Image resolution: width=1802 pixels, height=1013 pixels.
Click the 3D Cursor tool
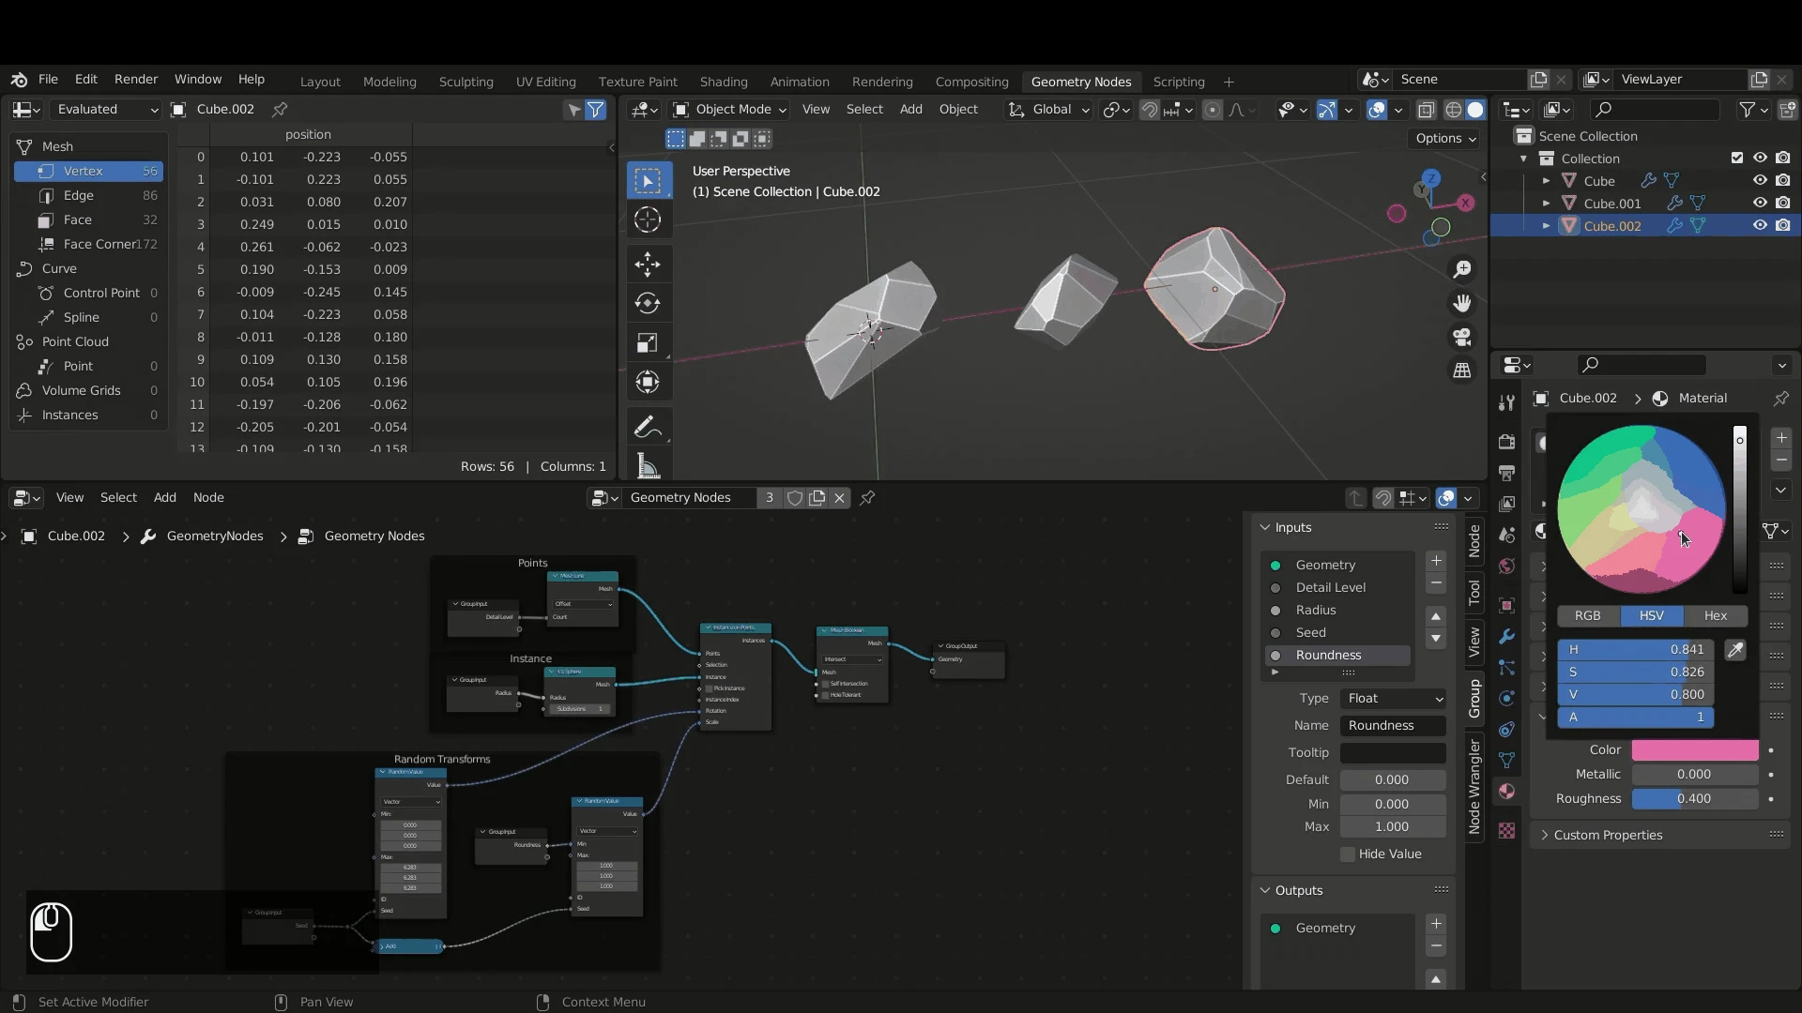click(x=648, y=220)
